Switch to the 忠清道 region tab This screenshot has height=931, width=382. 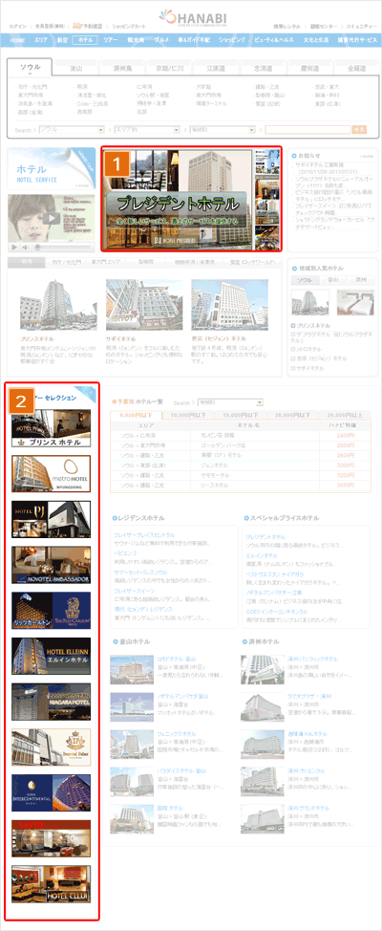click(261, 68)
